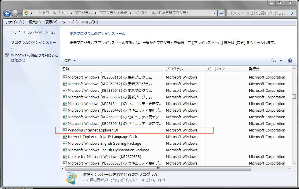Click the refresh button beside address bar
The height and width of the screenshot is (189, 299).
coord(221,13)
